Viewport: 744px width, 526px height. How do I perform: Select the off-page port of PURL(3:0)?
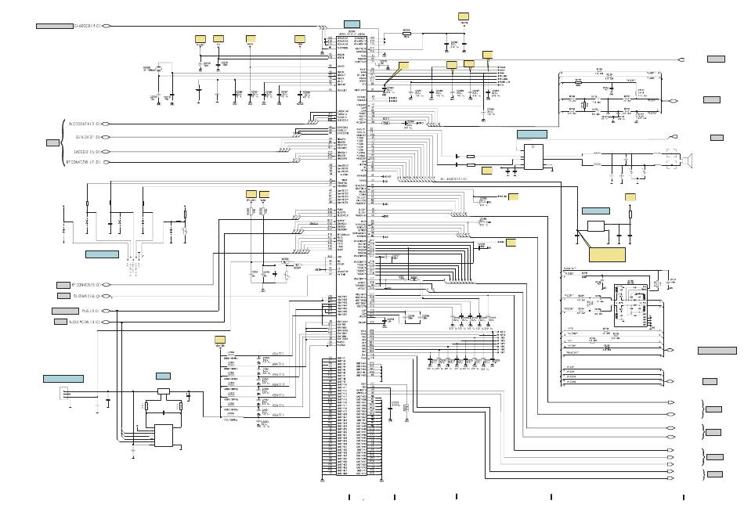coord(106,312)
